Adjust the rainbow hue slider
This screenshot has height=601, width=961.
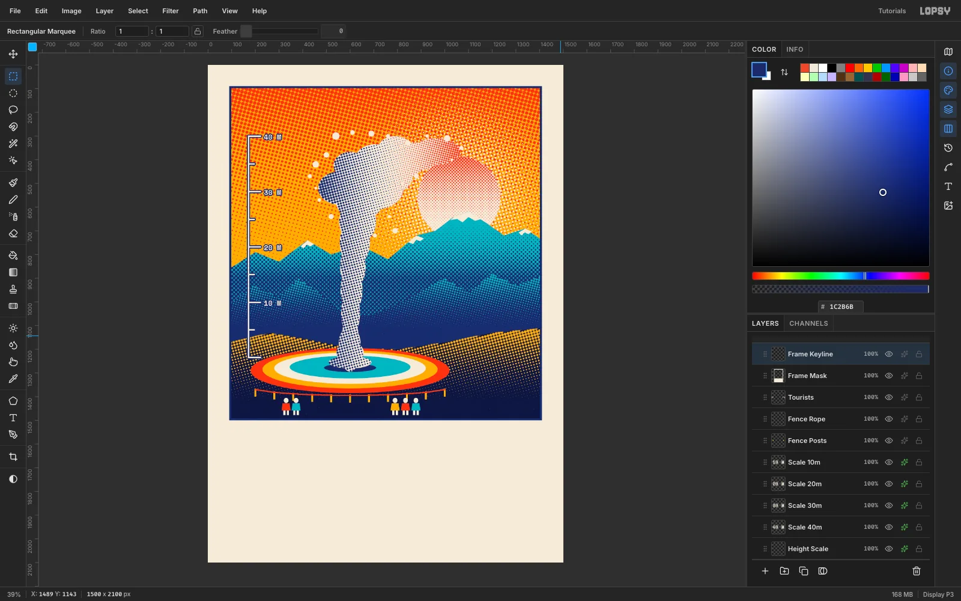coord(841,276)
